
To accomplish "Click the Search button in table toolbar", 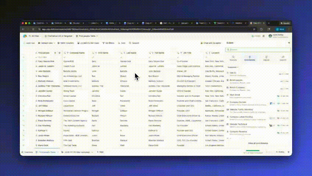I will [x=134, y=43].
